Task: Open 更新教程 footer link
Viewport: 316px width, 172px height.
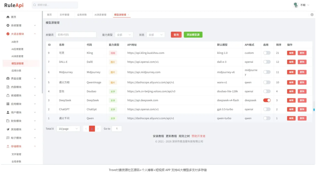Action: [x=171, y=136]
